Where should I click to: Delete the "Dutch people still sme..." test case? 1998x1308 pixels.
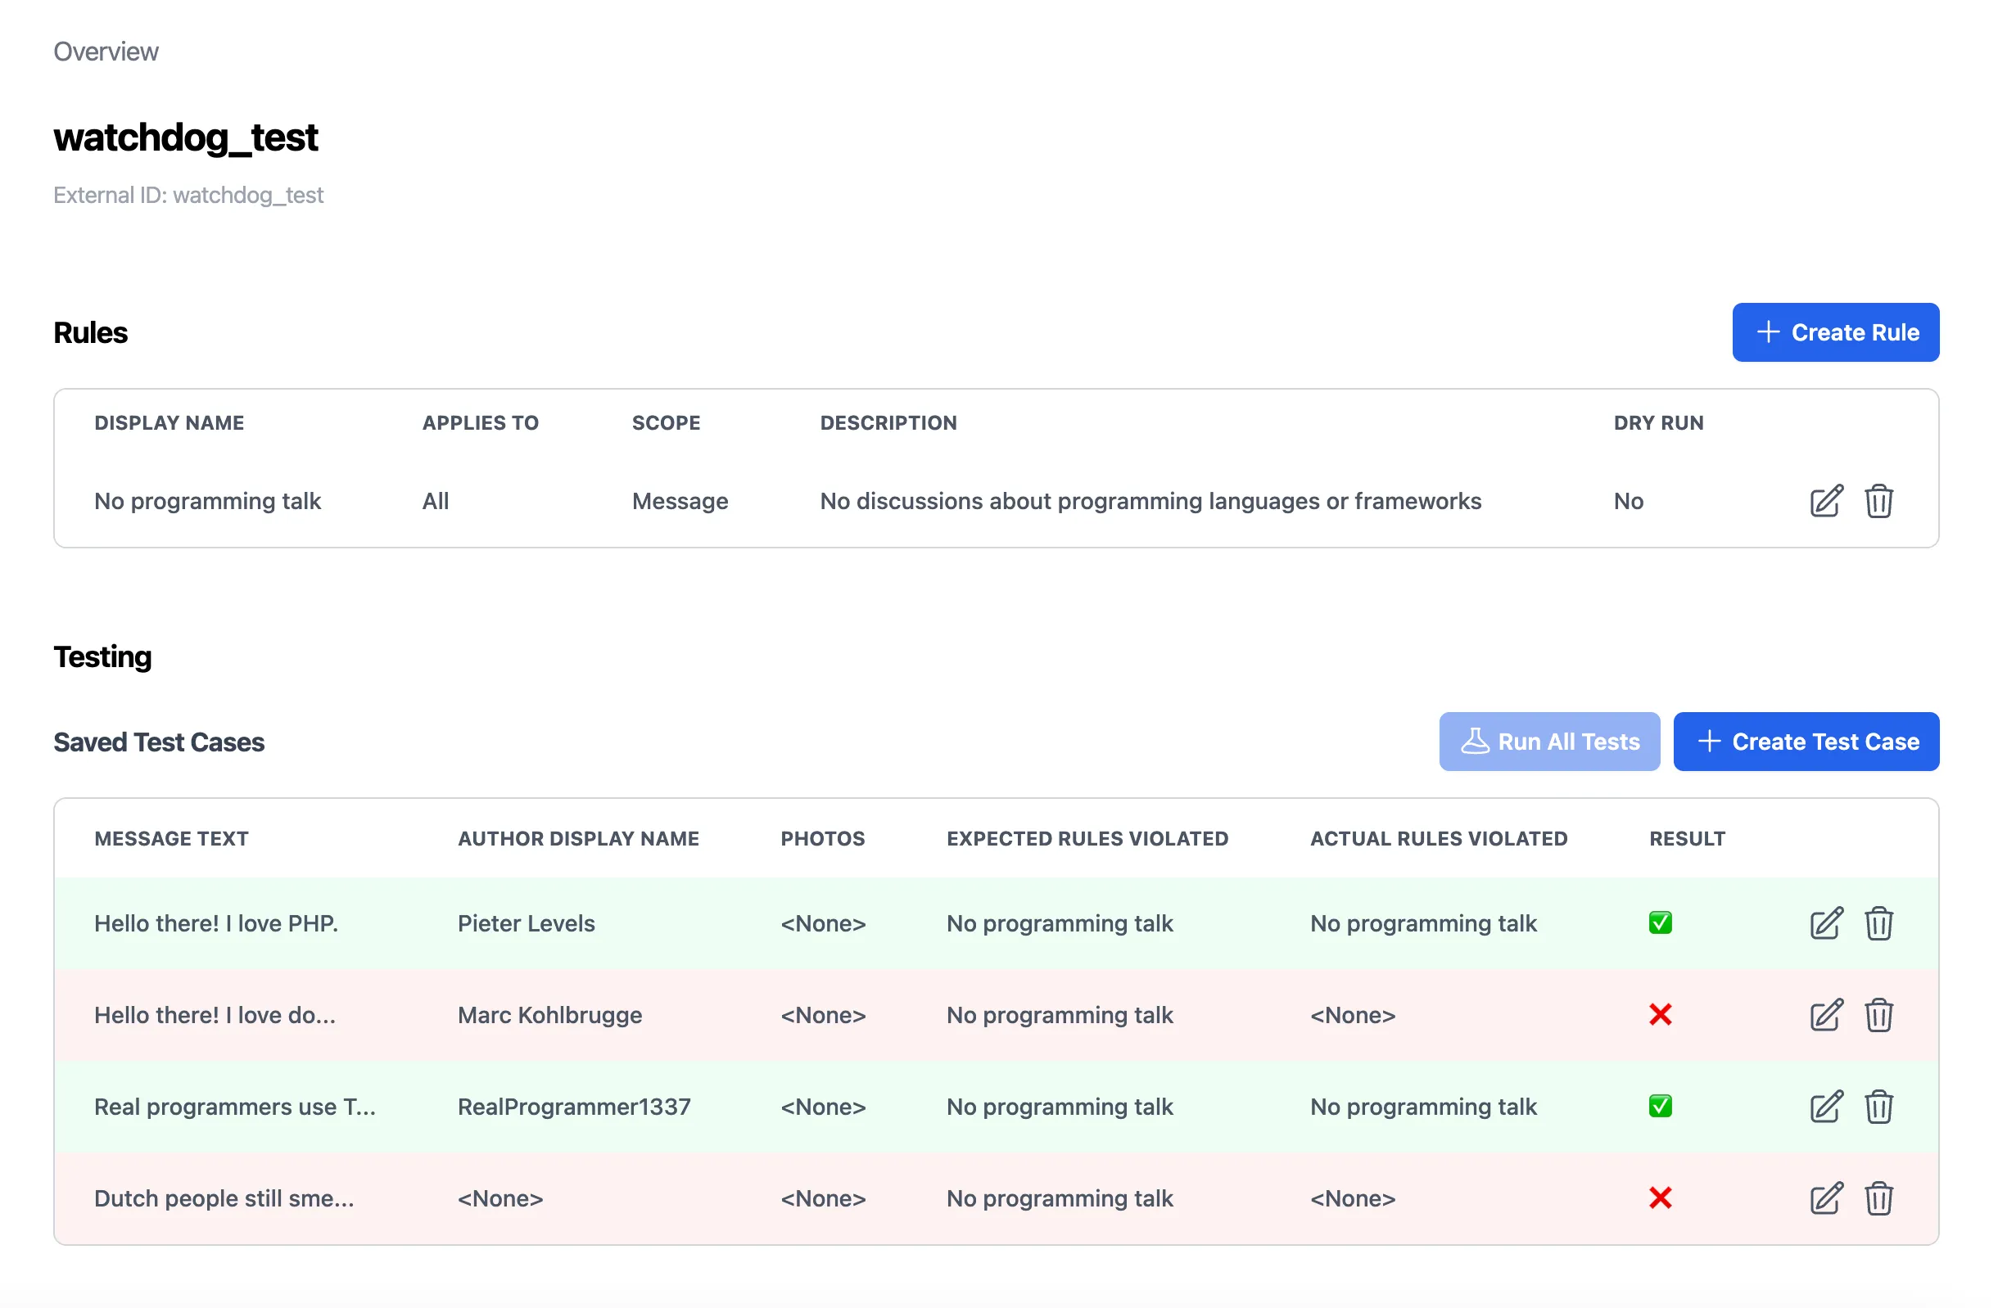click(x=1879, y=1198)
